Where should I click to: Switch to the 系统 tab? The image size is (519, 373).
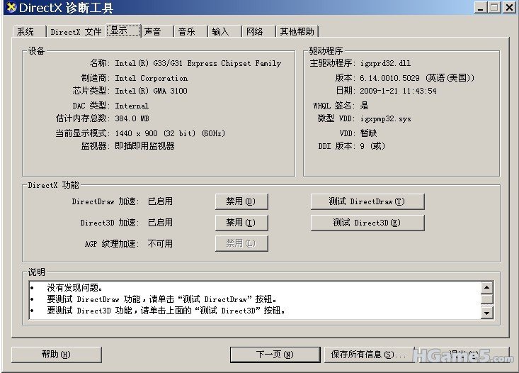pos(26,32)
